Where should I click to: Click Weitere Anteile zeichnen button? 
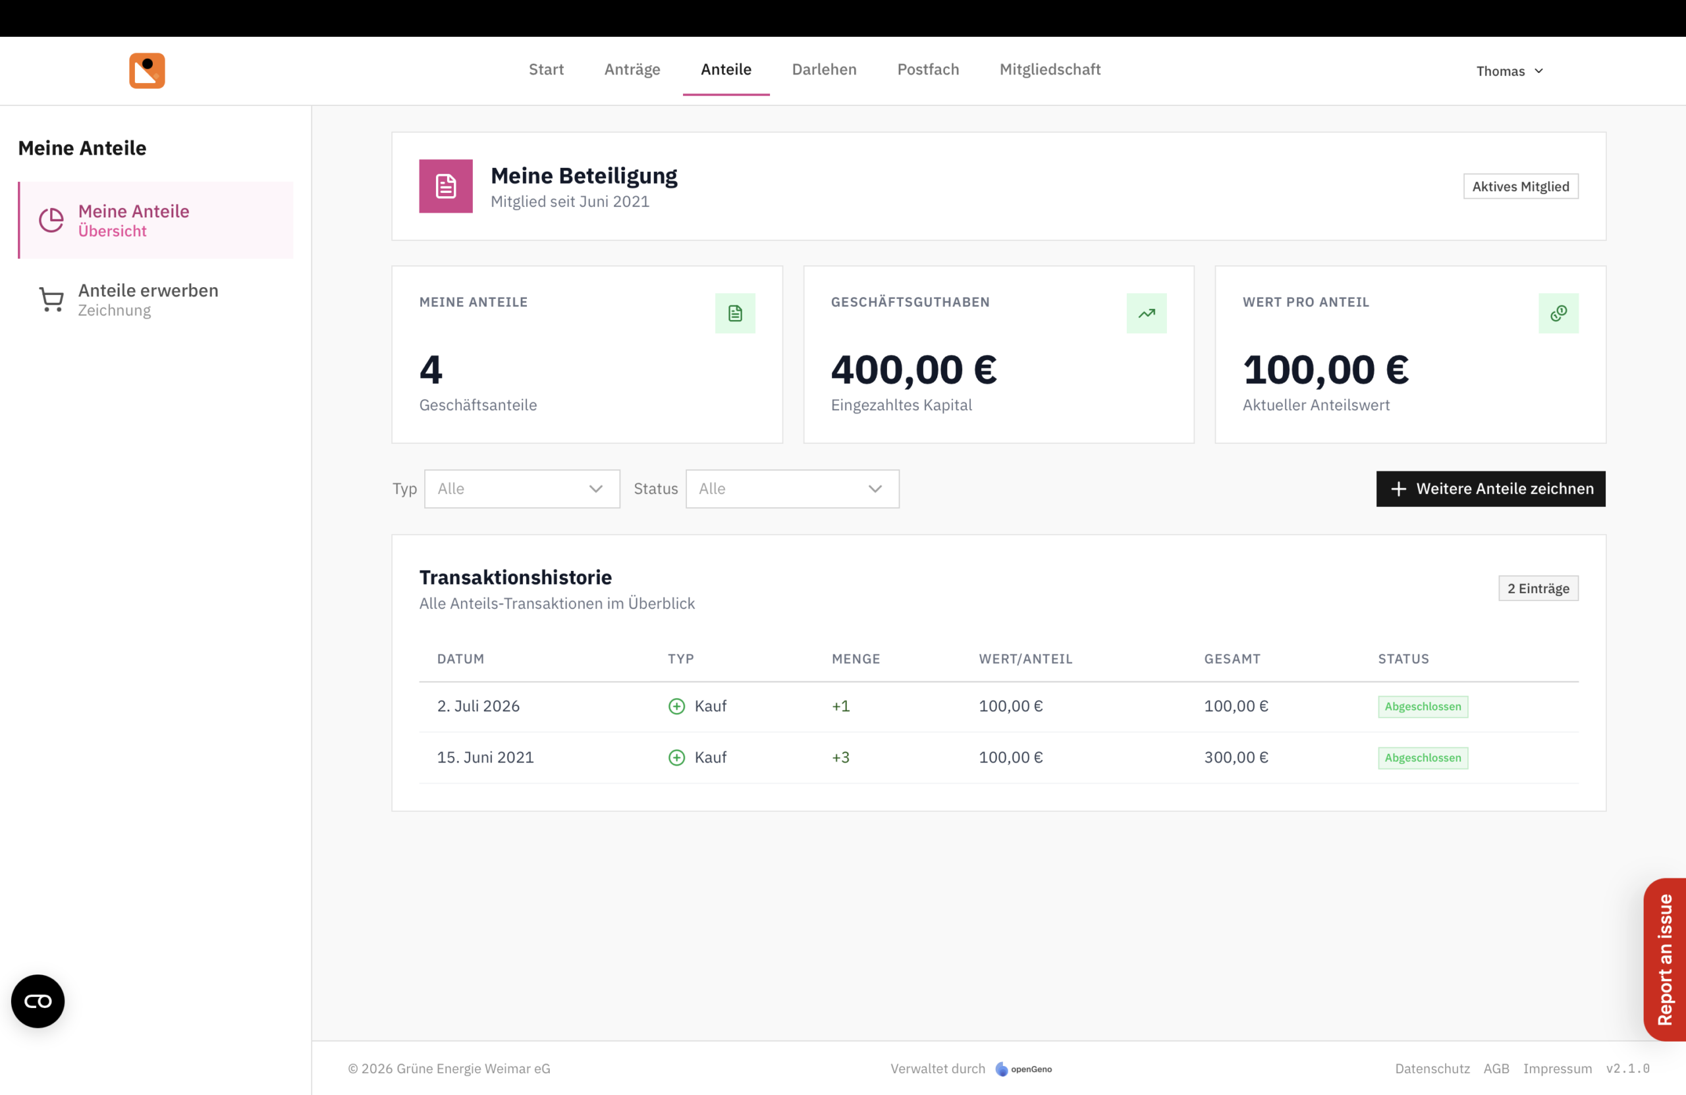(1490, 489)
